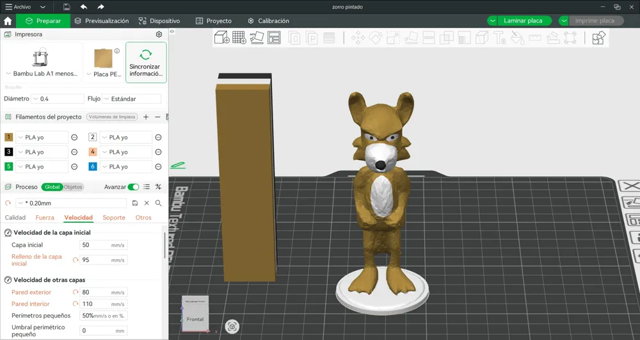The height and width of the screenshot is (340, 640).
Task: Search the process settings
Action: click(x=158, y=203)
